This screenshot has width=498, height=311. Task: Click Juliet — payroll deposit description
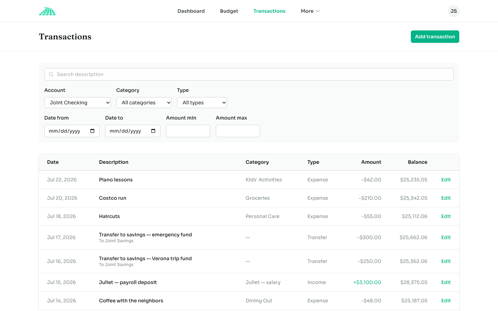[x=128, y=282]
